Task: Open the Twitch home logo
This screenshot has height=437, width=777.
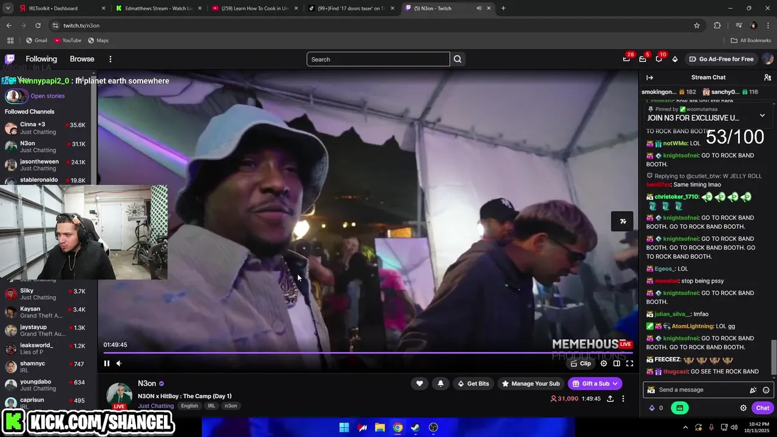Action: [x=10, y=59]
